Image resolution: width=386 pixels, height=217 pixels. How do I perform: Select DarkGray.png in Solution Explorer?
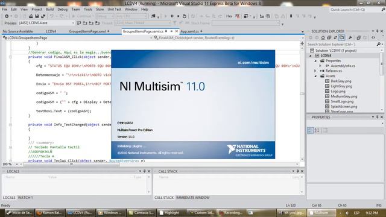[341, 81]
